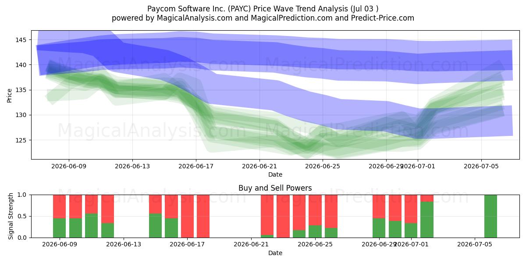Click the 2026-06-09 date label of the Buy and Sell Powers chart

tap(60, 245)
